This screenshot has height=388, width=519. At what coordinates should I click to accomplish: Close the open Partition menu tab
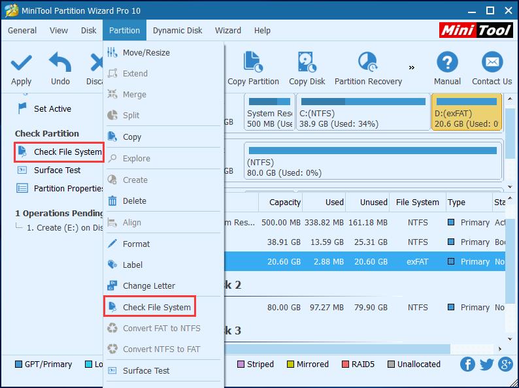(124, 31)
